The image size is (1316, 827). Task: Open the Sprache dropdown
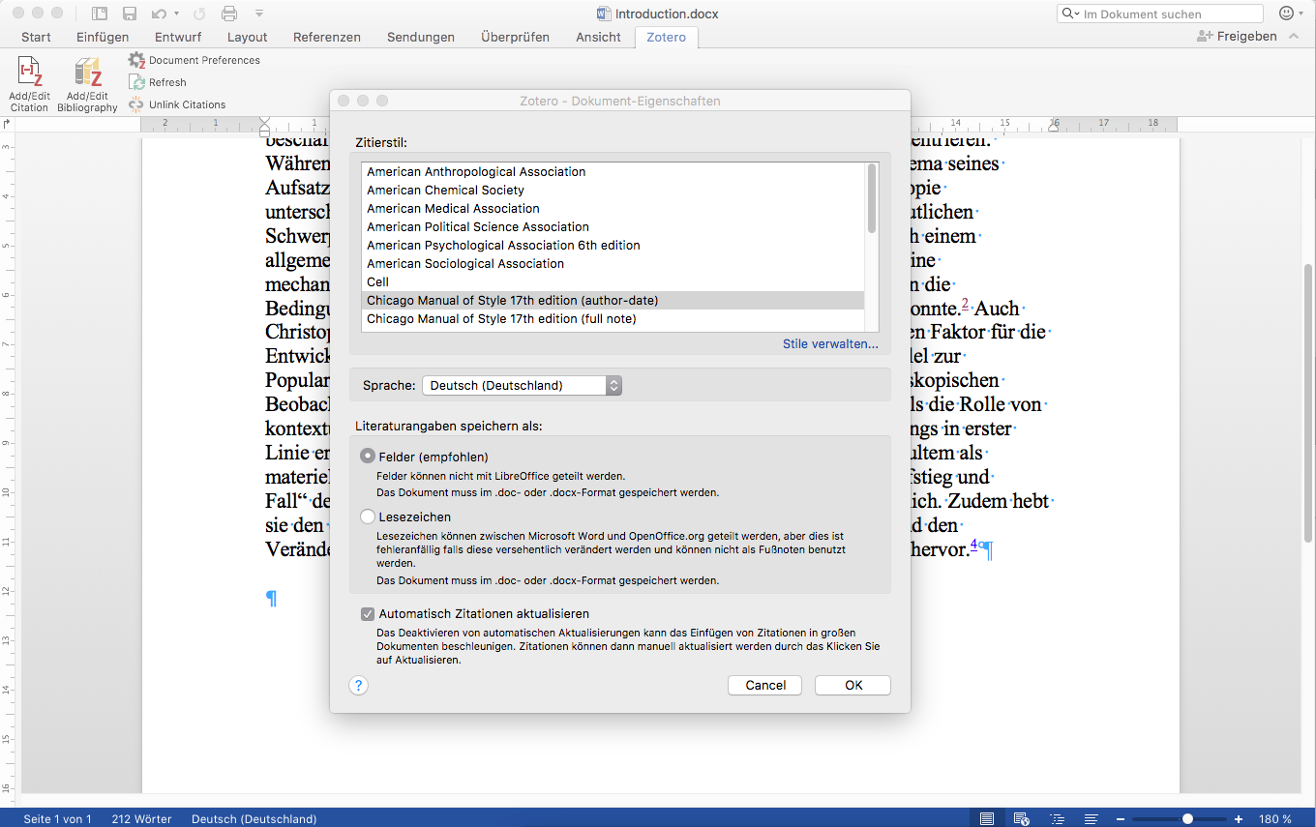point(523,385)
